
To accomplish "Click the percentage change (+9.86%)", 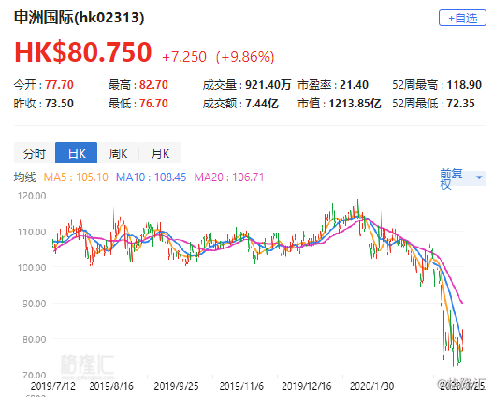I will pos(245,57).
